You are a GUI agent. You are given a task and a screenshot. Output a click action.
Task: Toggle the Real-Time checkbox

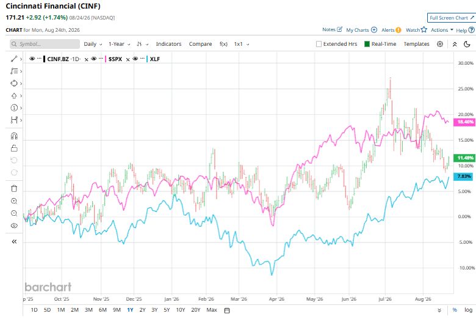(367, 44)
